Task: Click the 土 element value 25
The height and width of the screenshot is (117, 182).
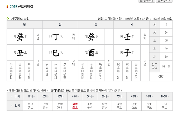Action: point(166,41)
